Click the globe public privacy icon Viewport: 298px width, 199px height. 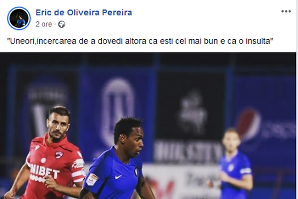62,24
